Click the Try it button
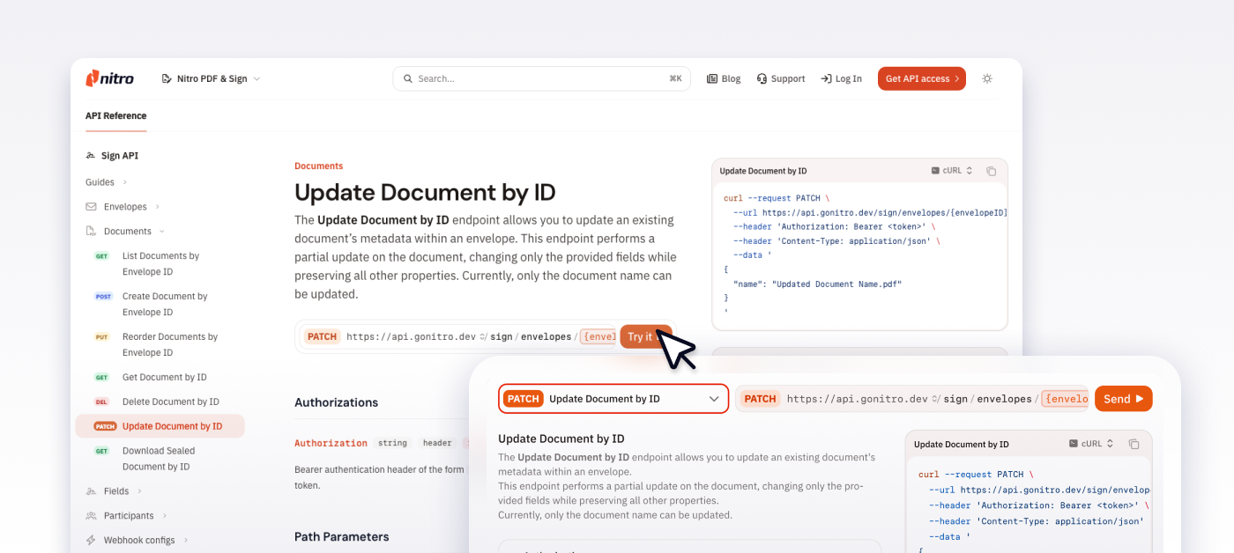This screenshot has width=1234, height=553. point(645,336)
